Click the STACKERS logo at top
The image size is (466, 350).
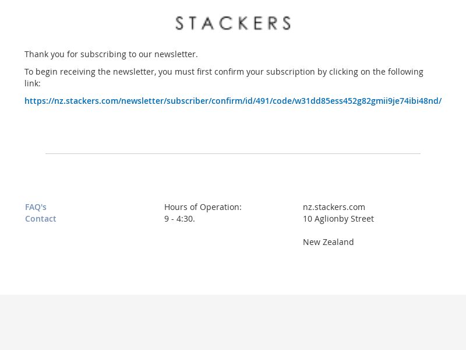(233, 23)
